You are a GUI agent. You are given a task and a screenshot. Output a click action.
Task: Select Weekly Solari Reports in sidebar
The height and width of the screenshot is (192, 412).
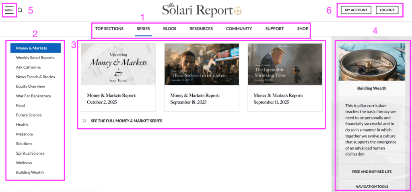(x=35, y=58)
